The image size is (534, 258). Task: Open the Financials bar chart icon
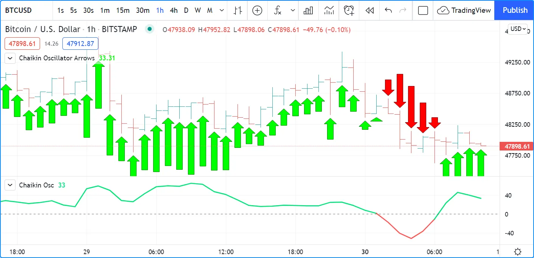[308, 11]
